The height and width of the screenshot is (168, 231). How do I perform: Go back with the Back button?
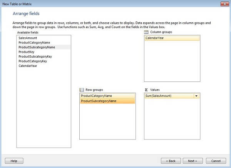pyautogui.click(x=171, y=161)
